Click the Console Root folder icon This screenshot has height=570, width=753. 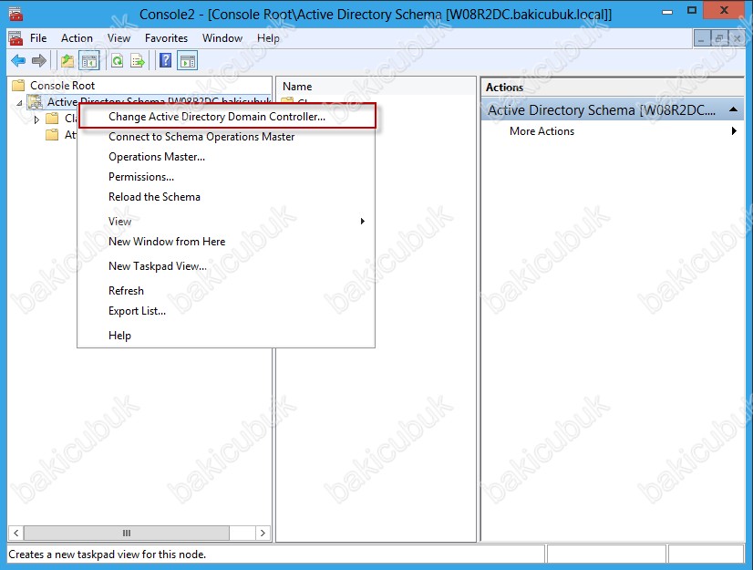tap(18, 86)
